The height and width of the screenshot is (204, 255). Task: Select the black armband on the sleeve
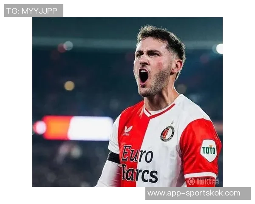coord(113,158)
